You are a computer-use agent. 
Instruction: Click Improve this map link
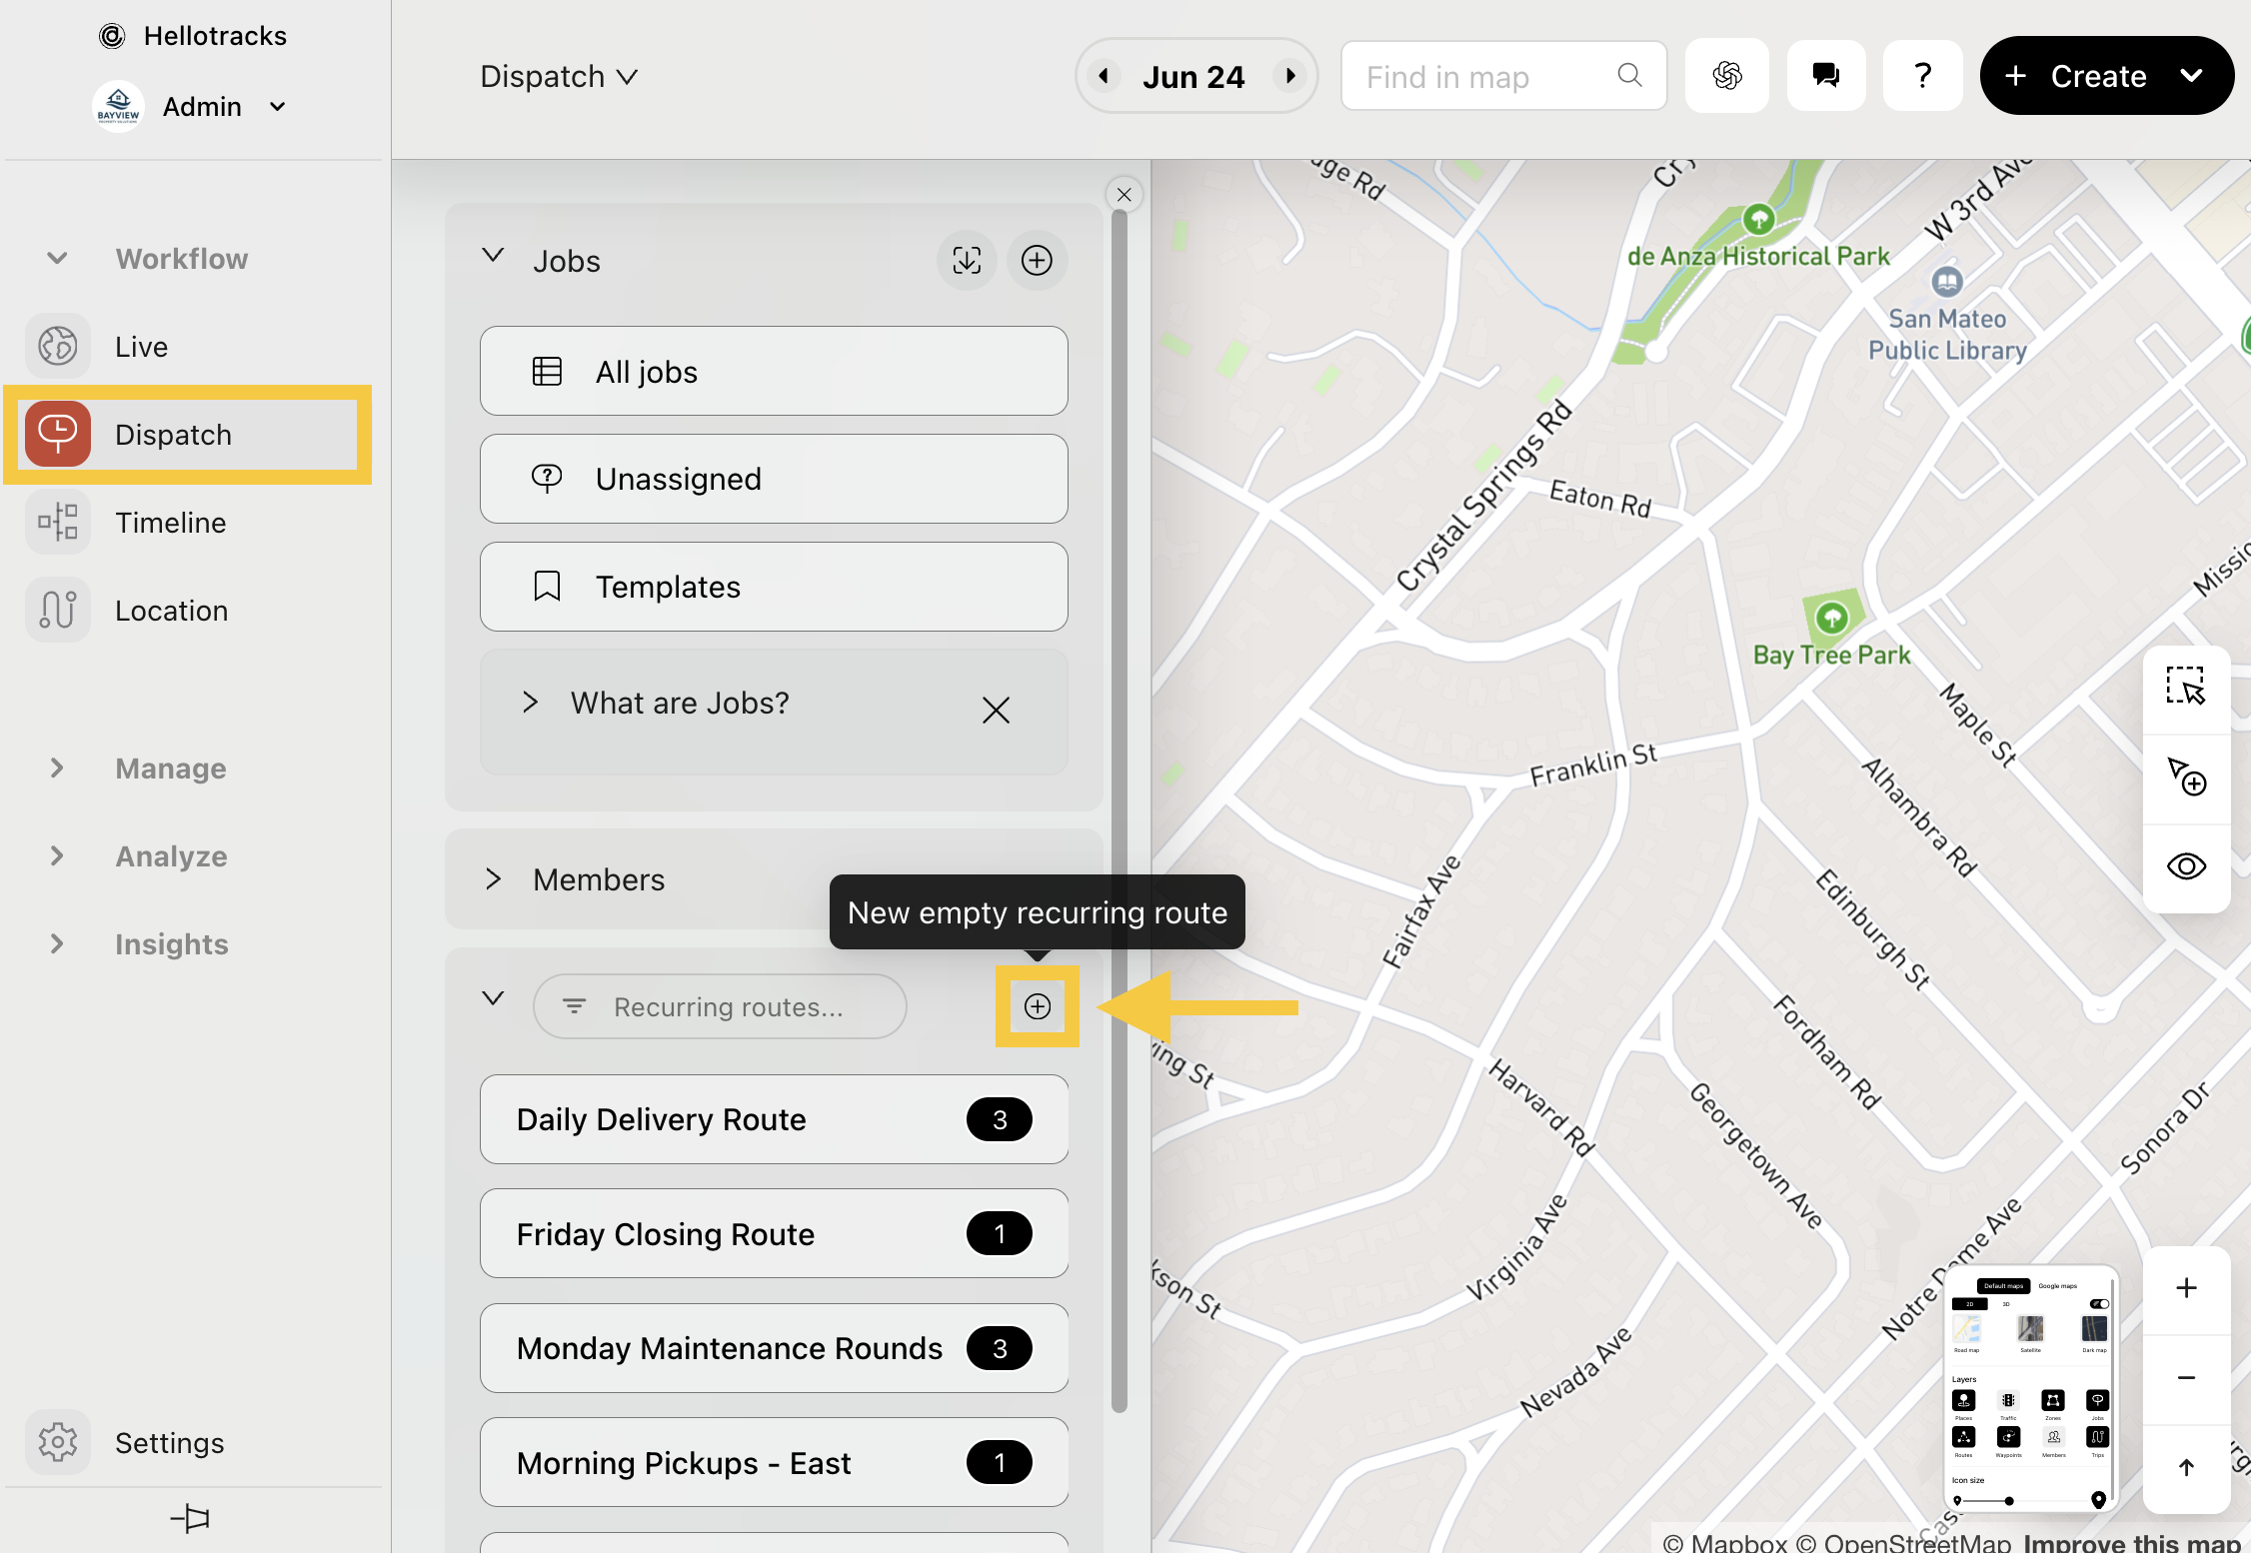pyautogui.click(x=2133, y=1542)
